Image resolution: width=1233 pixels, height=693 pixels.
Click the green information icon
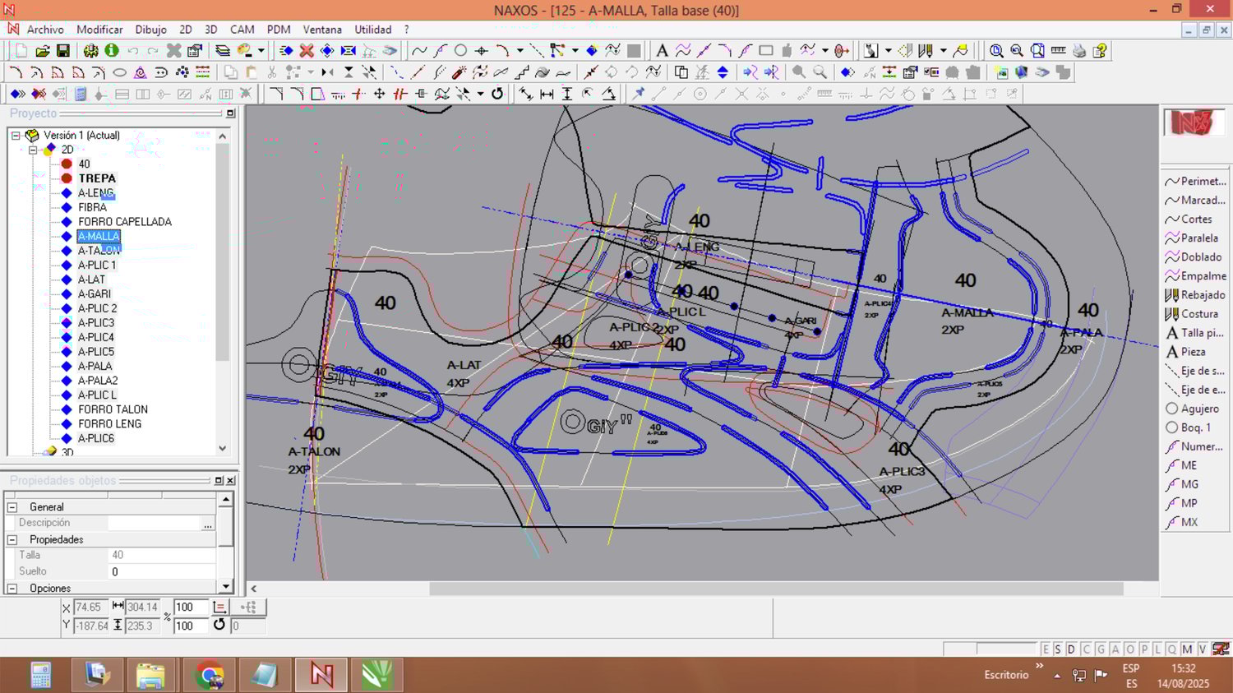coord(112,51)
